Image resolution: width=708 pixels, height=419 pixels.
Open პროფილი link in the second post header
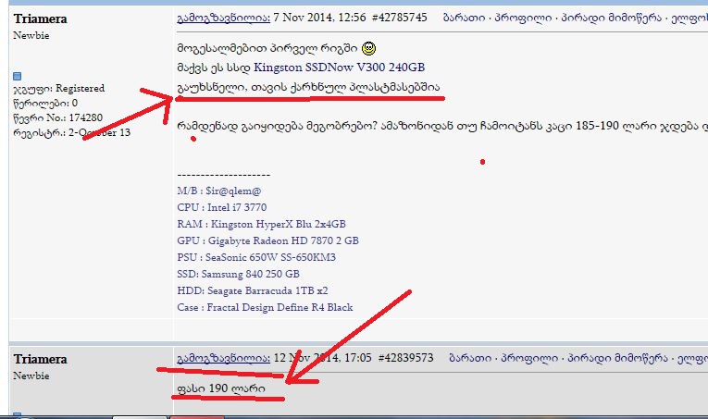(x=529, y=358)
